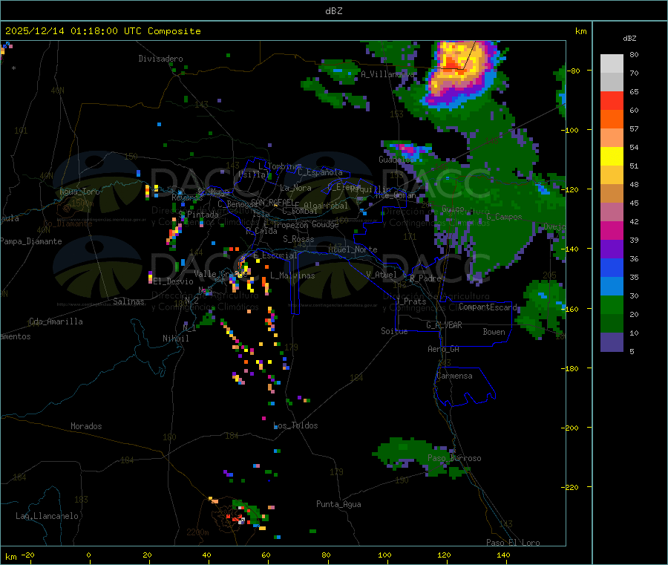Pick the orange 57-60 dBZ legend swatch
668x565 pixels.
click(x=612, y=120)
